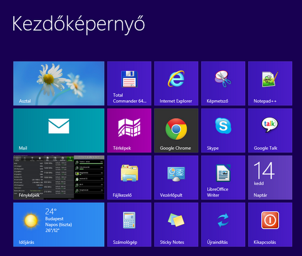Image resolution: width=302 pixels, height=256 pixels.
Task: Open the Időjárás weather tile for Budapest
Action: [x=59, y=225]
